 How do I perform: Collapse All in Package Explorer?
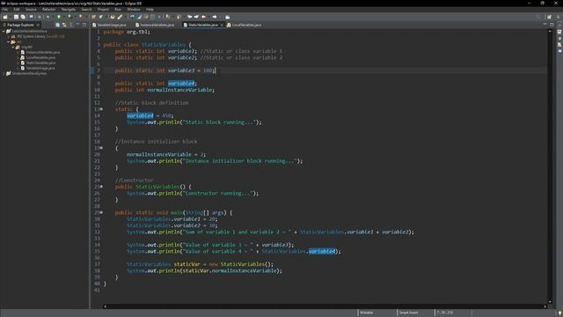pos(57,25)
